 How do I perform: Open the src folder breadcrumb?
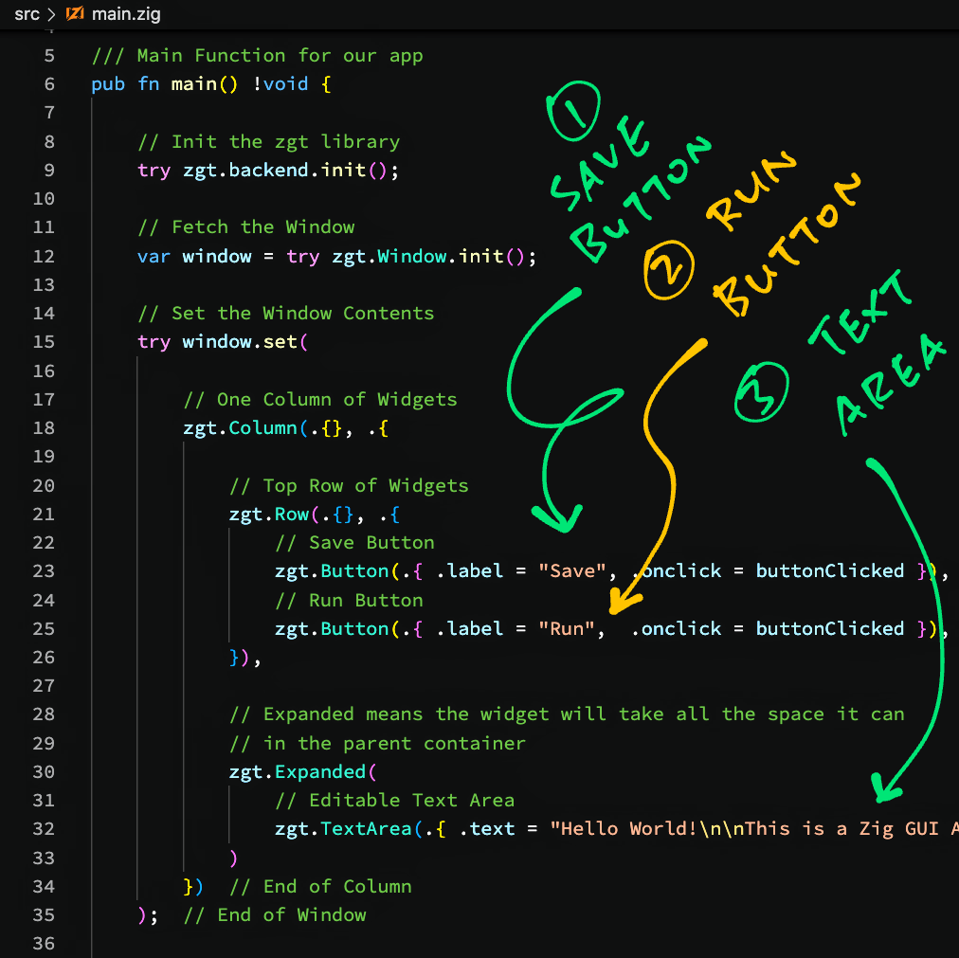click(27, 14)
